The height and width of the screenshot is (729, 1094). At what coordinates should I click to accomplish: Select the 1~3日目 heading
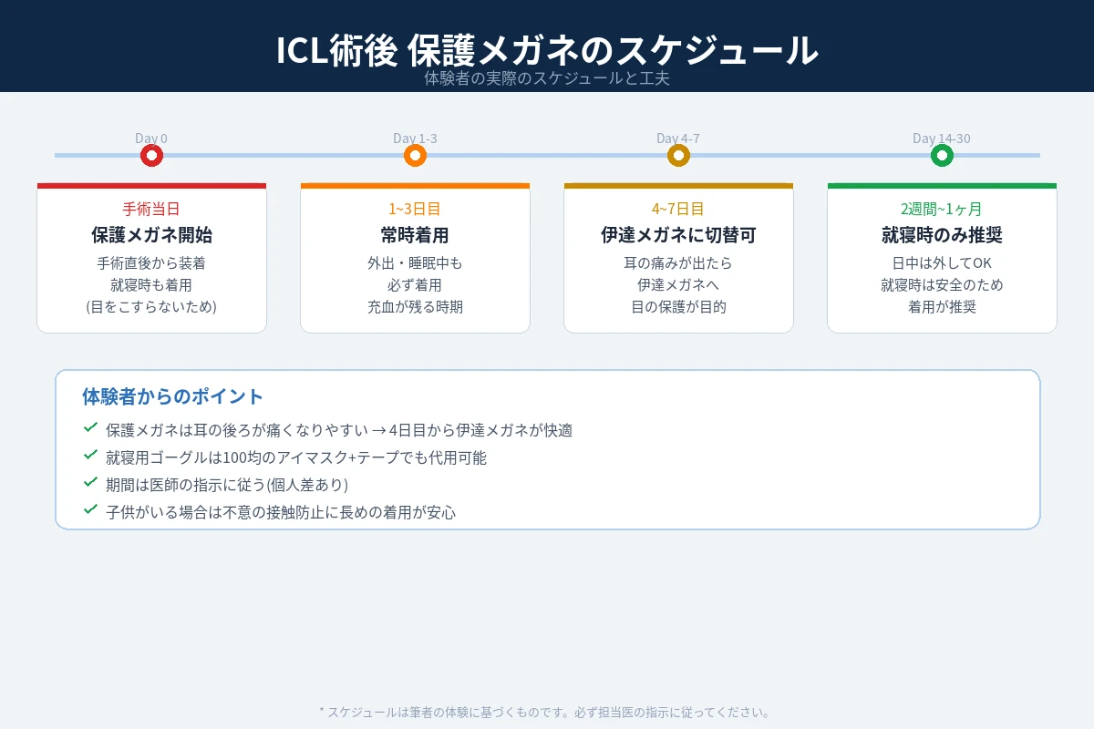pyautogui.click(x=415, y=209)
